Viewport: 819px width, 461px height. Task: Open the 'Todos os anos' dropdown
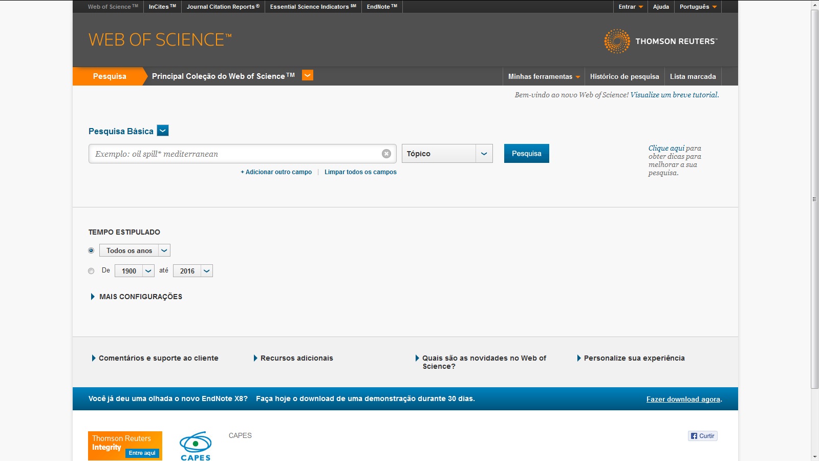[135, 250]
